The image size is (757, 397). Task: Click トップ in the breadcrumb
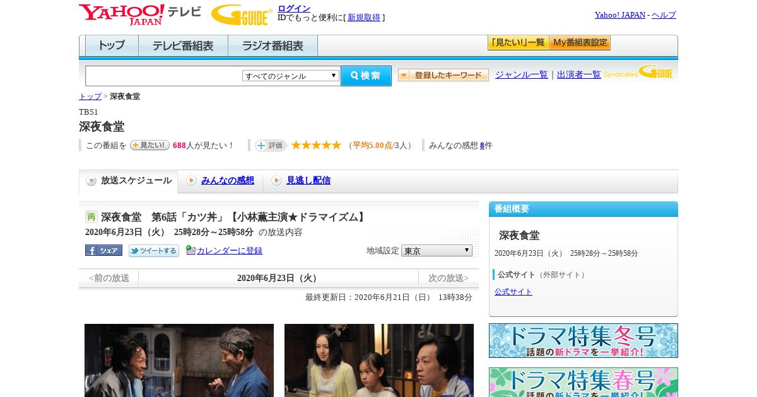(x=90, y=96)
